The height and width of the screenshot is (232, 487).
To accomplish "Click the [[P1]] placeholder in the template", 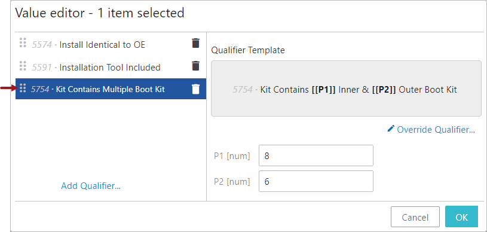I will point(323,90).
